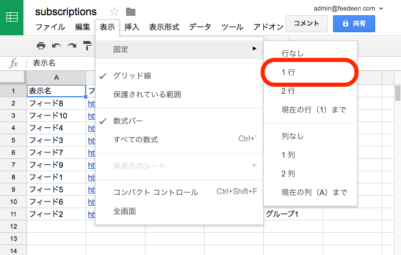The width and height of the screenshot is (401, 255).
Task: Freeze 1 列 in the submenu
Action: coord(311,155)
